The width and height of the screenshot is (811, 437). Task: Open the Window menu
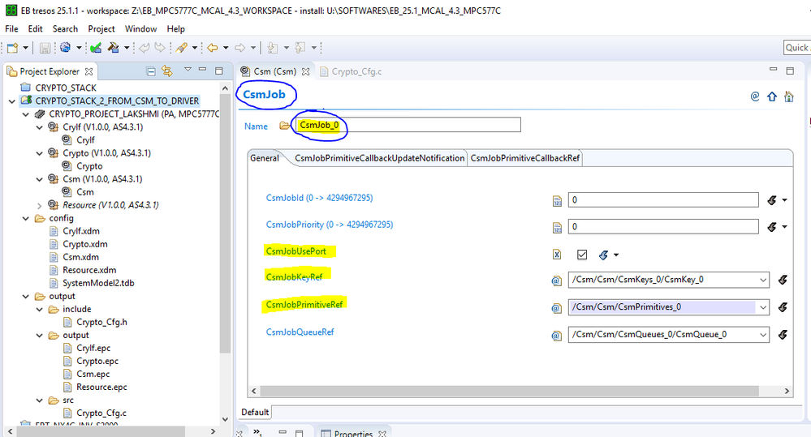point(140,29)
